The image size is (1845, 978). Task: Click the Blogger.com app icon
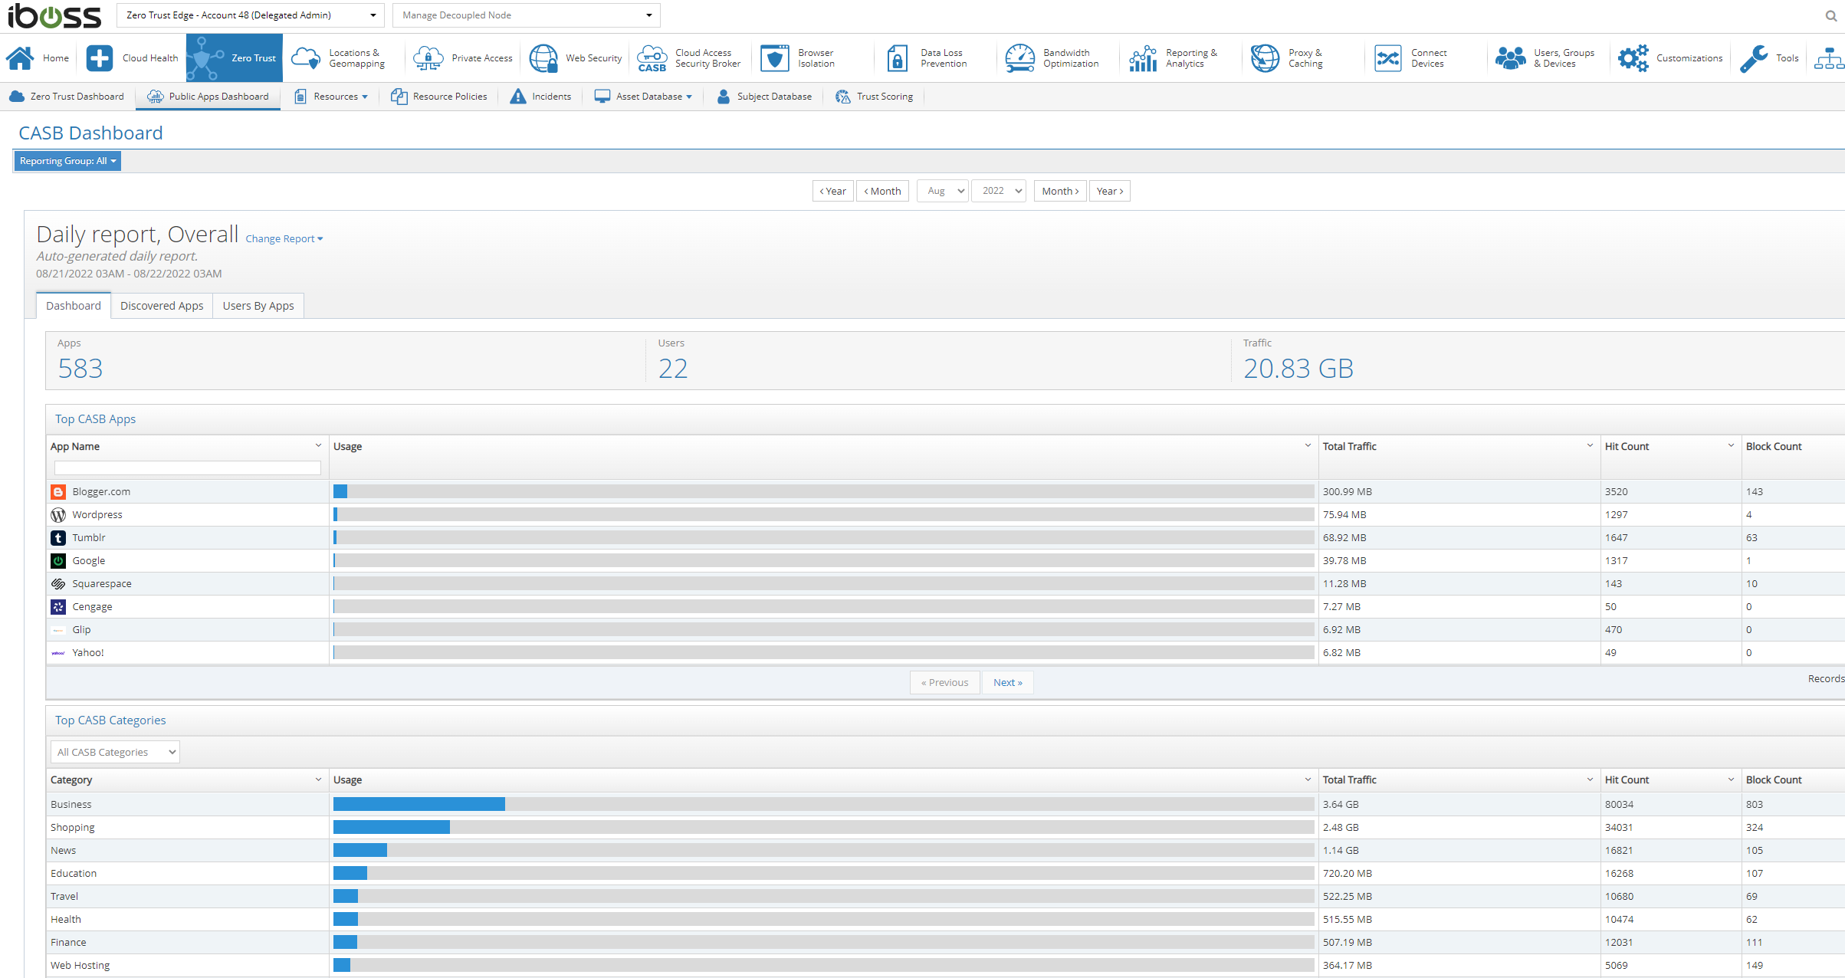pos(58,492)
